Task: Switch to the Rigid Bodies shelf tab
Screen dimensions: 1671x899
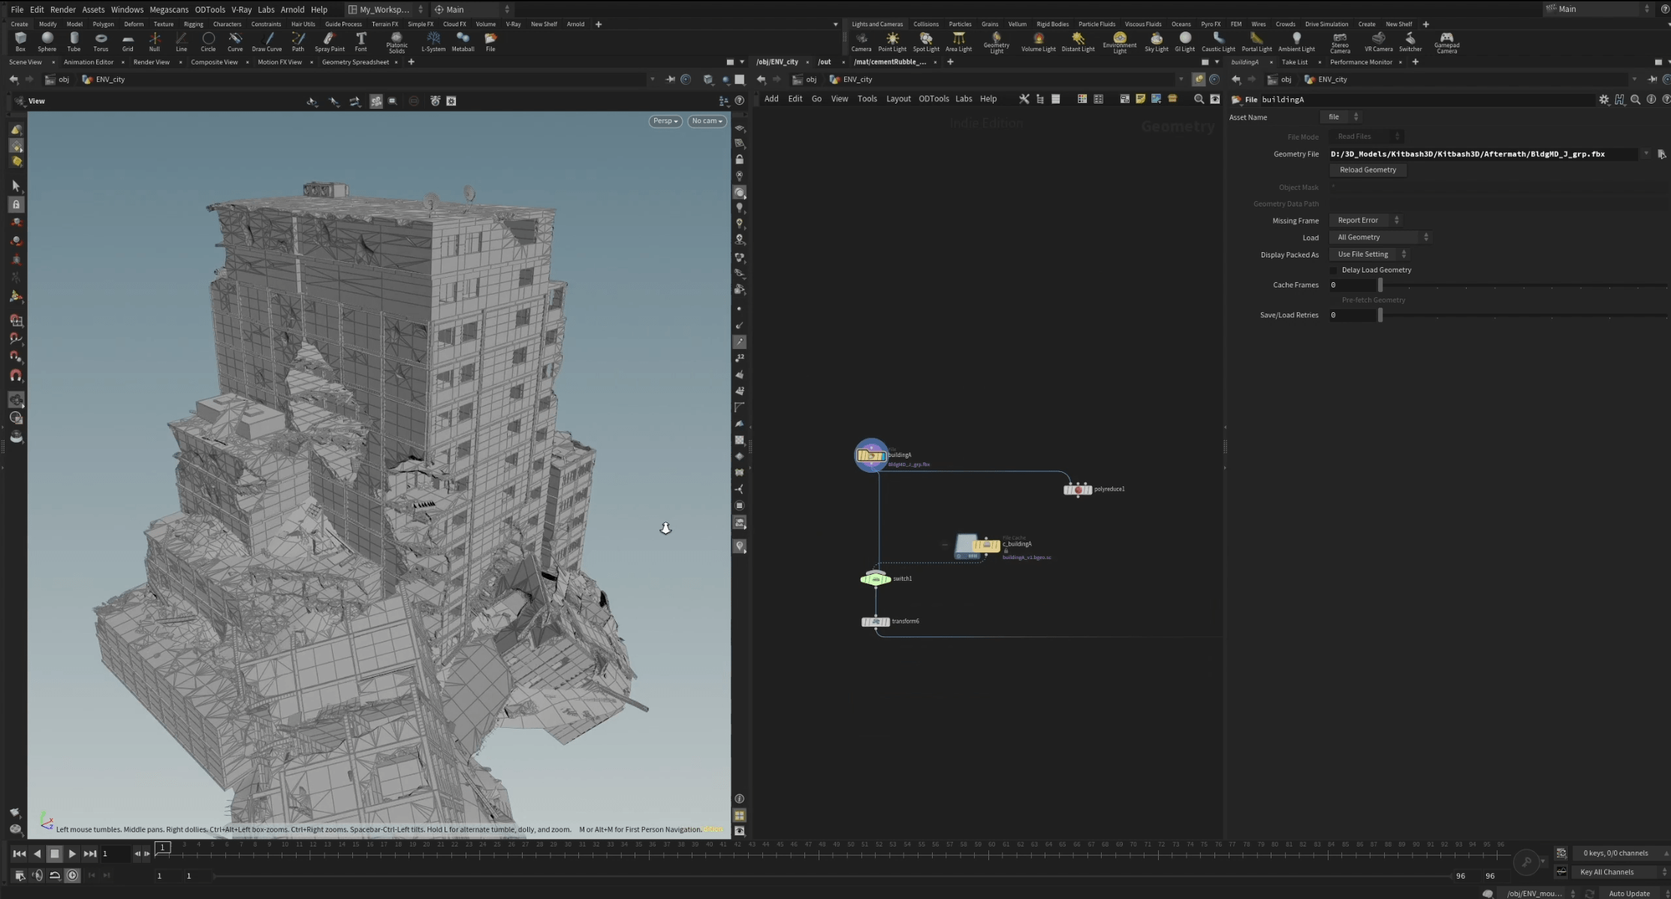Action: click(x=1052, y=24)
